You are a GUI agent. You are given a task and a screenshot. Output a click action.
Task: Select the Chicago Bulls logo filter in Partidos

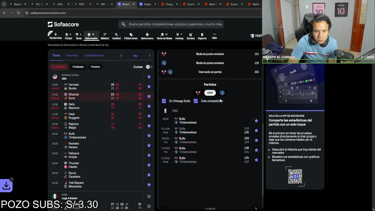coord(198,93)
